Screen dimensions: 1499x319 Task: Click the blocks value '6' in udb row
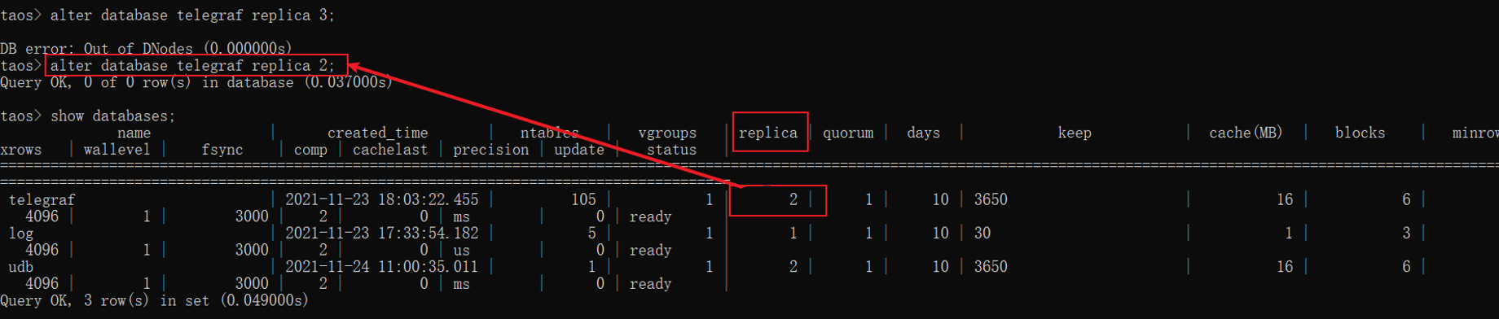pyautogui.click(x=1406, y=267)
